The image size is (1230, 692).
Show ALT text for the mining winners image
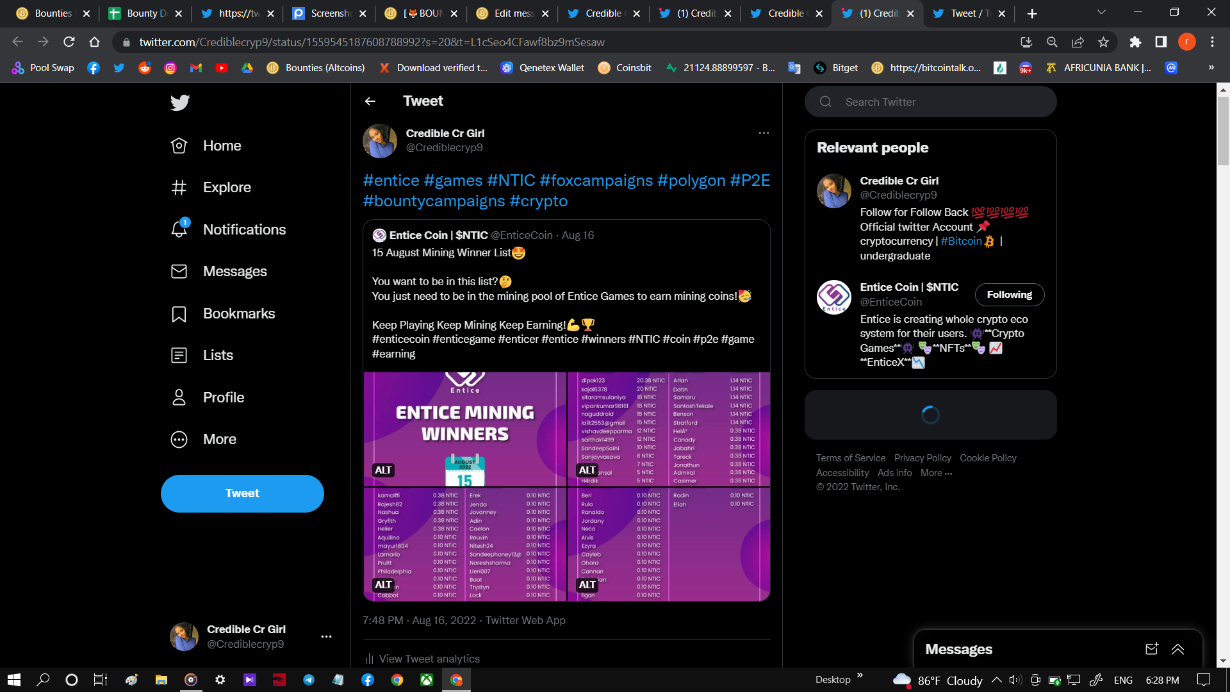click(383, 470)
